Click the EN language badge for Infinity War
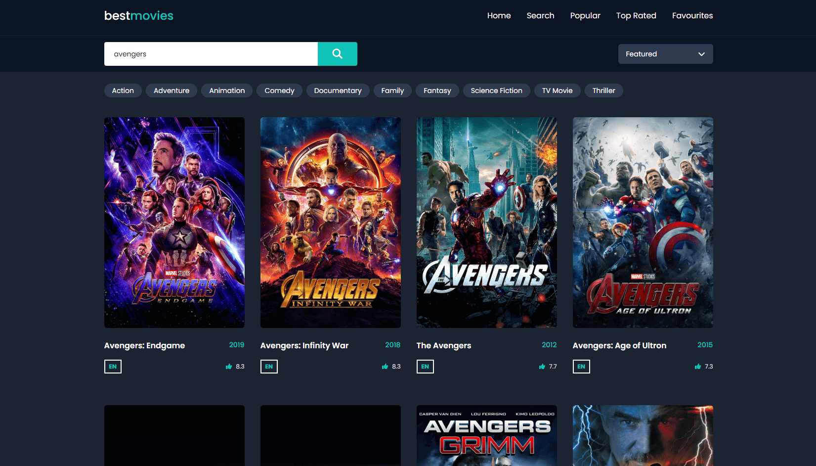Viewport: 816px width, 466px height. pyautogui.click(x=269, y=367)
